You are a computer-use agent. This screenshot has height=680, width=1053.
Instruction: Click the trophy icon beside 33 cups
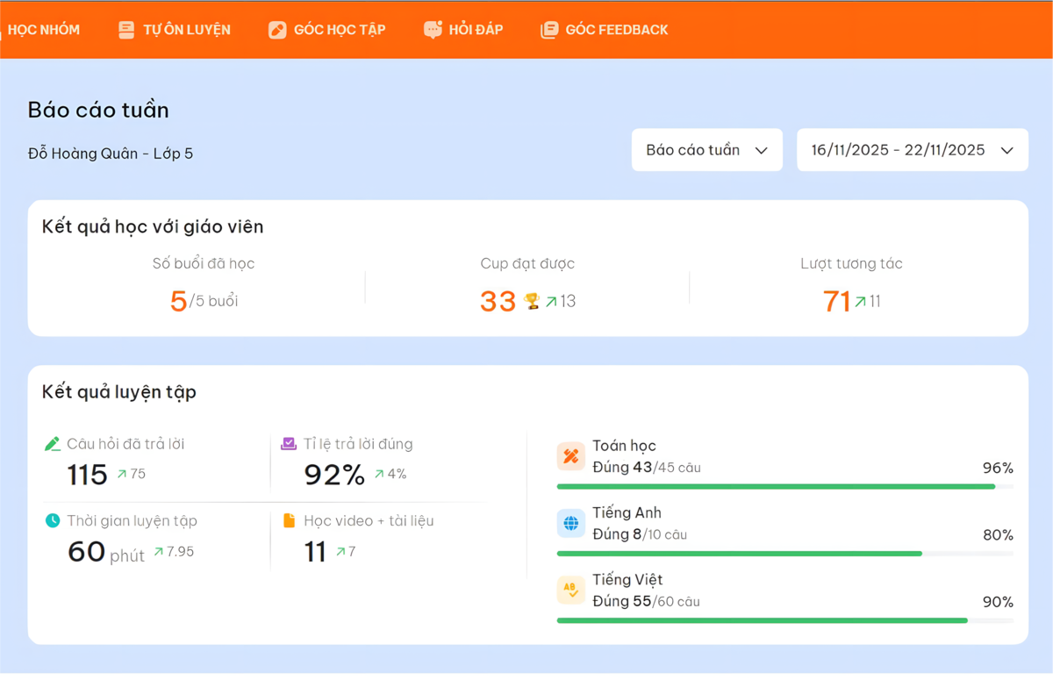[532, 301]
